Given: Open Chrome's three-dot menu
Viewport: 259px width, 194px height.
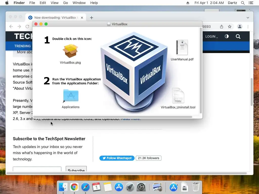Looking at the screenshot, I should tap(248, 27).
